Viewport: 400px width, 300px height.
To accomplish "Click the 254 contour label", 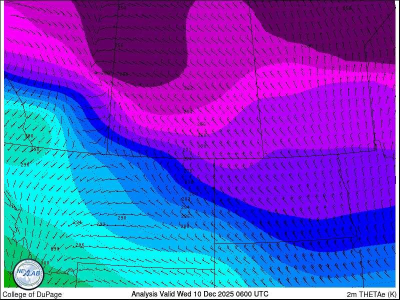I will [122, 8].
